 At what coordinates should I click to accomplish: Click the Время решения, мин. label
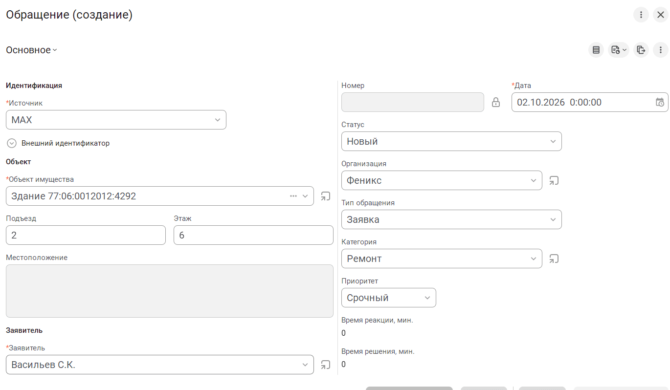point(378,351)
